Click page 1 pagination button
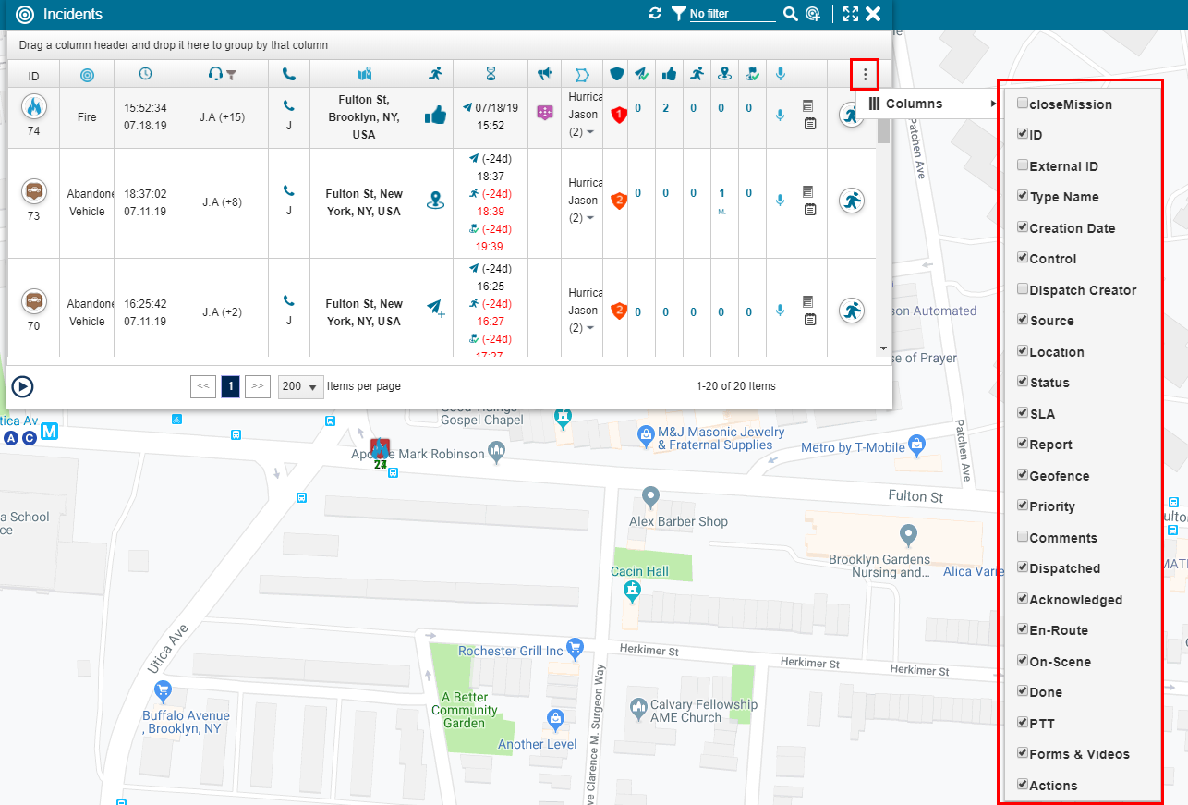The width and height of the screenshot is (1188, 805). 230,386
